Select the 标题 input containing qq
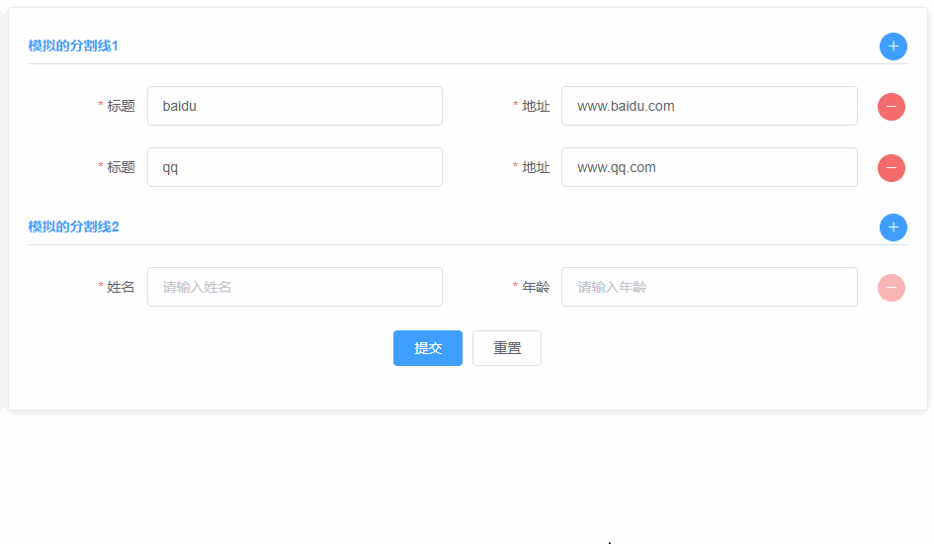This screenshot has height=544, width=934. (295, 167)
